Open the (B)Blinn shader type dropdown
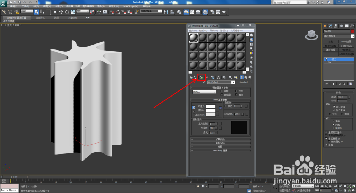 [x=204, y=92]
